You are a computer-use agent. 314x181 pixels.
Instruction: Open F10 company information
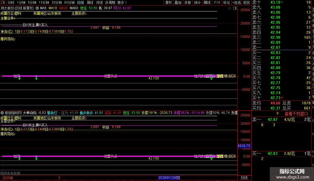click(217, 3)
